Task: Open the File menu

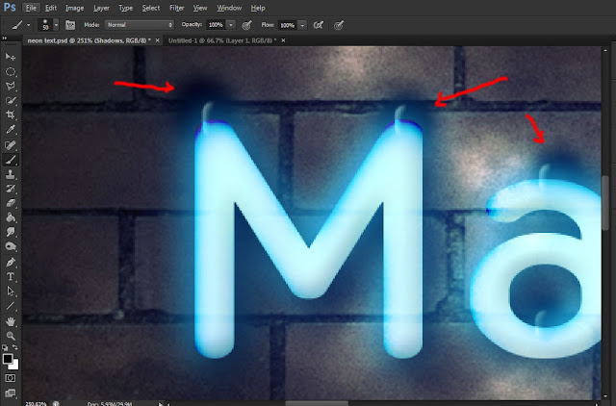Action: click(x=31, y=8)
